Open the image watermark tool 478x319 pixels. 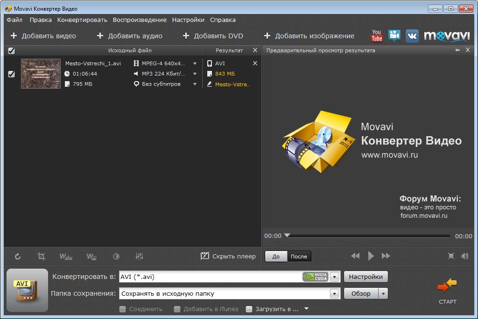tap(91, 256)
